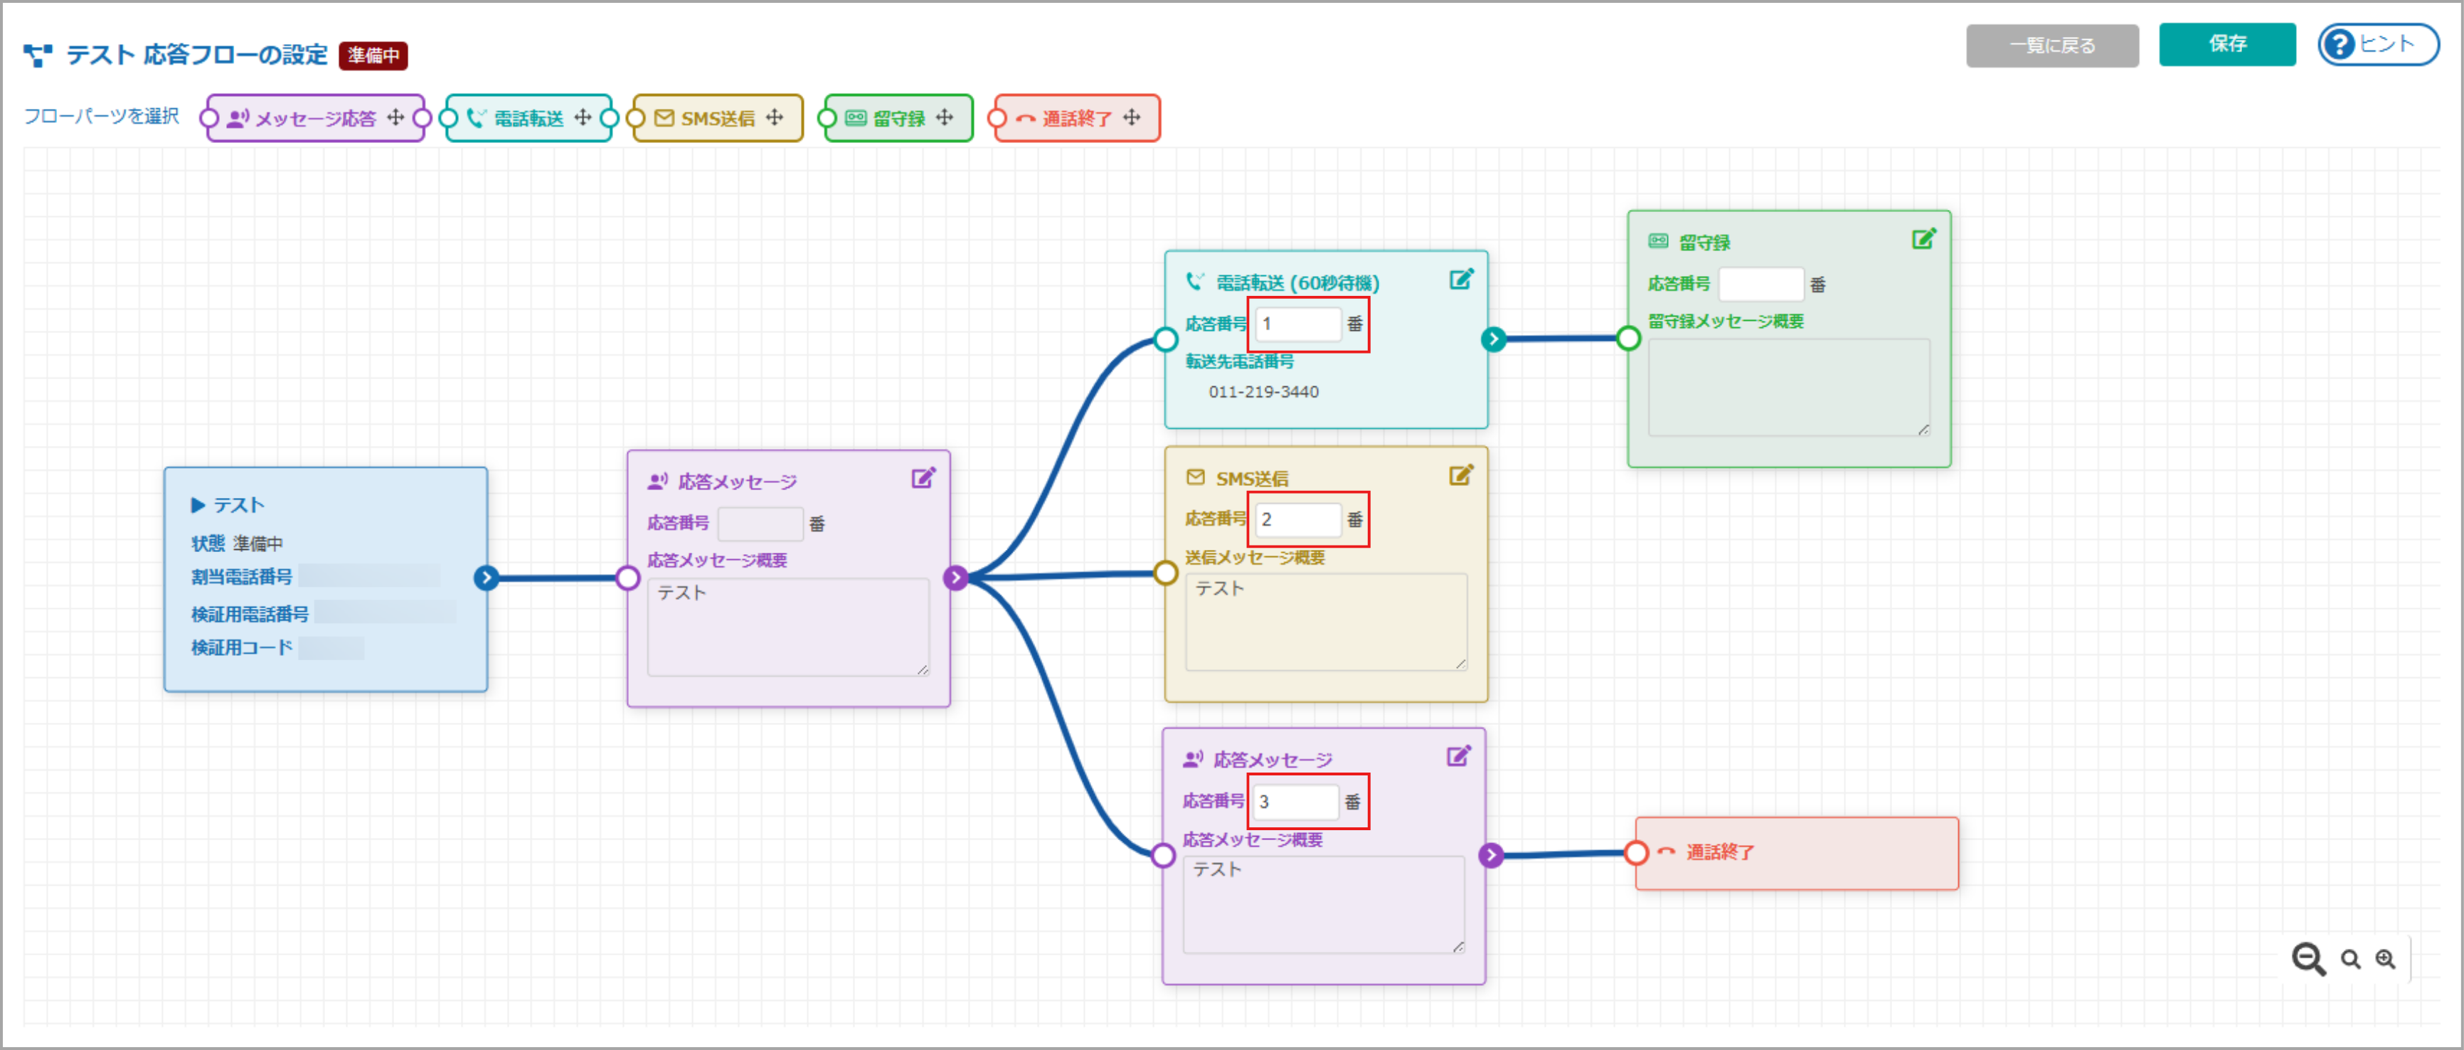2464x1050 pixels.
Task: Edit the SMS送信 node
Action: coord(1460,475)
